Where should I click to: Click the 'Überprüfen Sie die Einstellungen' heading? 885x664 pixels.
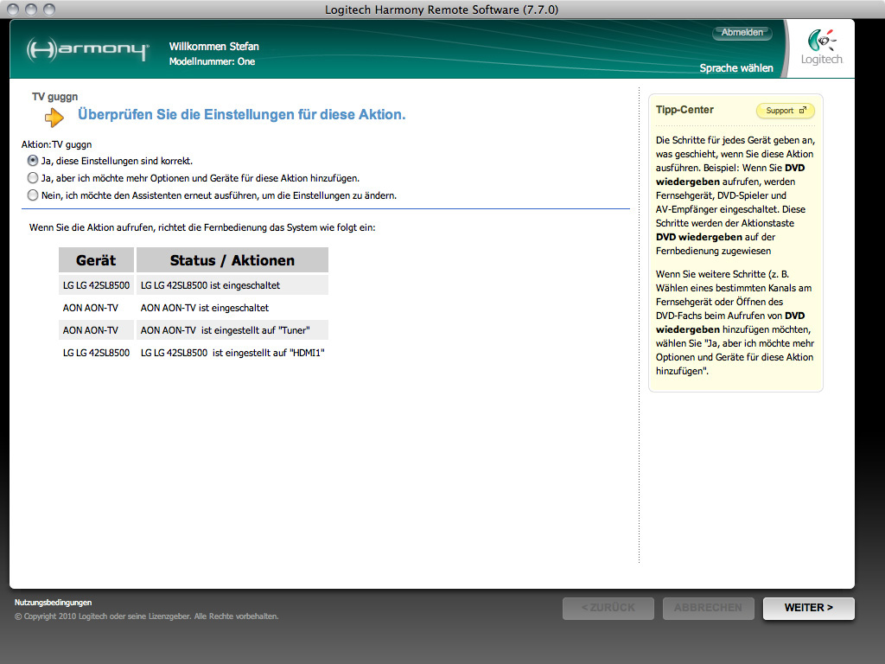coord(242,115)
